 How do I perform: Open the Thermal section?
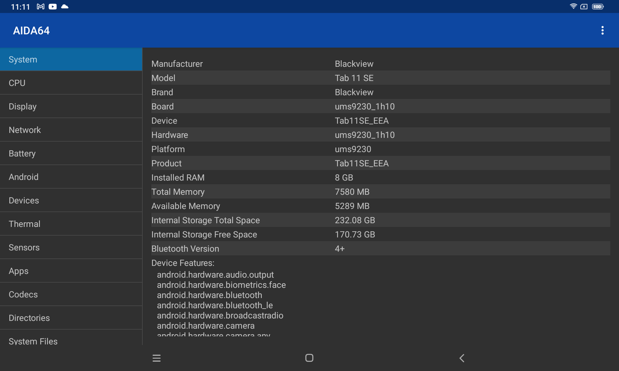click(x=71, y=224)
